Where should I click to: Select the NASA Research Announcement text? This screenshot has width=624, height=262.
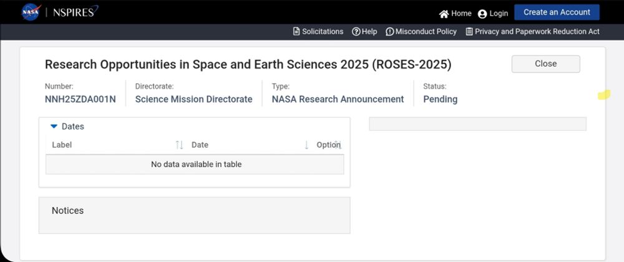pos(338,99)
